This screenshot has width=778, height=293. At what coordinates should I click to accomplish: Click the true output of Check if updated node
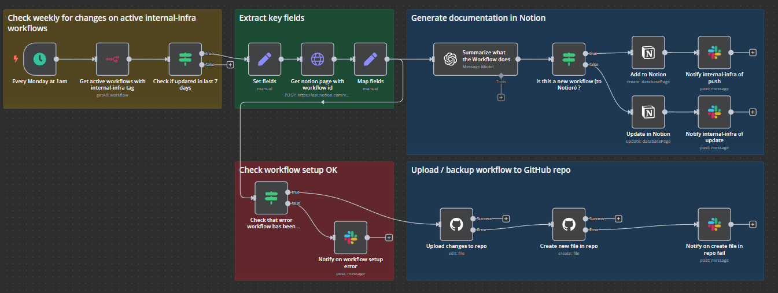(202, 53)
